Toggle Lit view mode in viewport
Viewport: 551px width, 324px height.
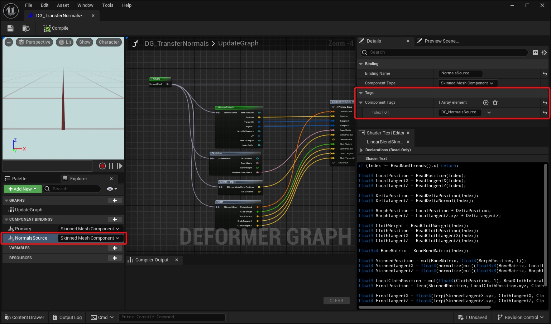[65, 42]
